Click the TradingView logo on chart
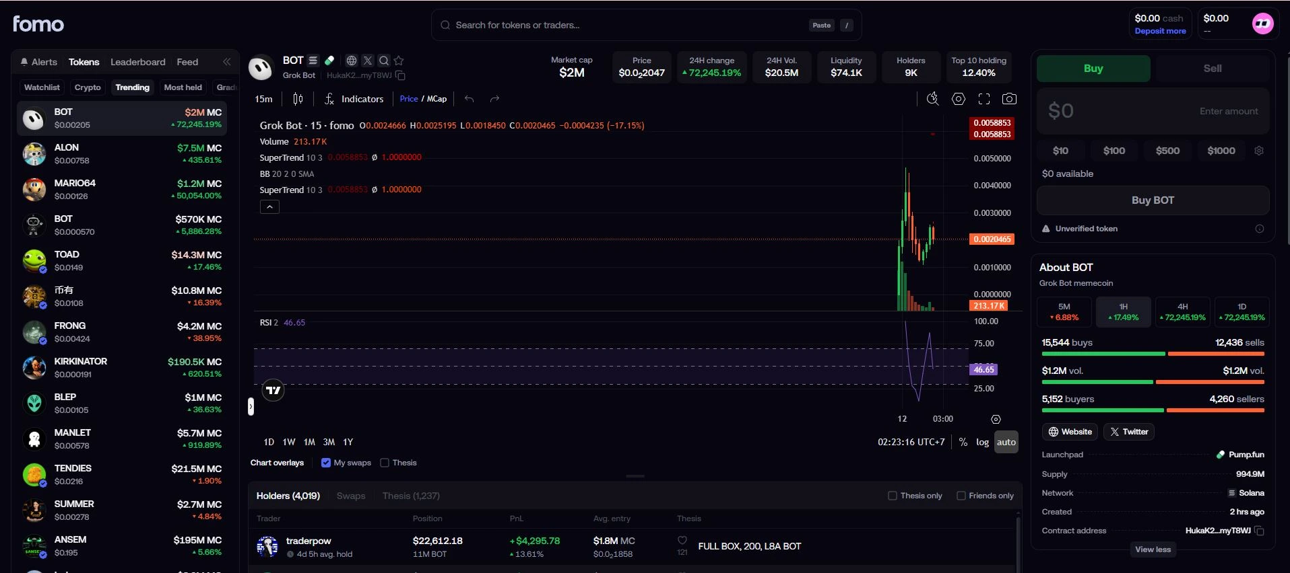 273,390
